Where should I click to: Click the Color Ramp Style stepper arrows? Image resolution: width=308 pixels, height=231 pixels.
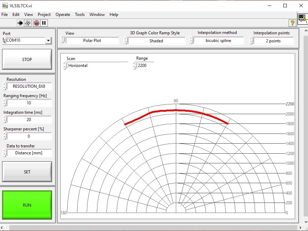126,41
